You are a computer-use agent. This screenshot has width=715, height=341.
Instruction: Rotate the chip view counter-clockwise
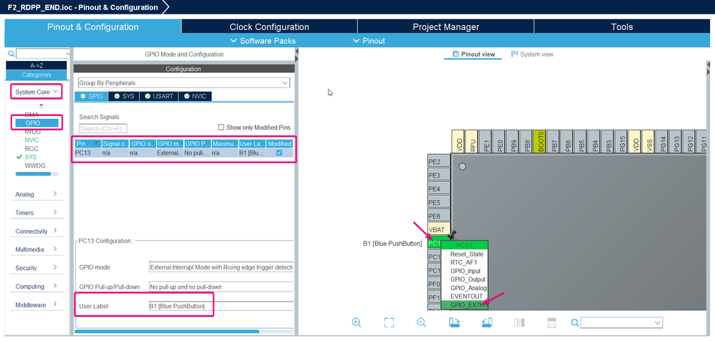point(487,323)
